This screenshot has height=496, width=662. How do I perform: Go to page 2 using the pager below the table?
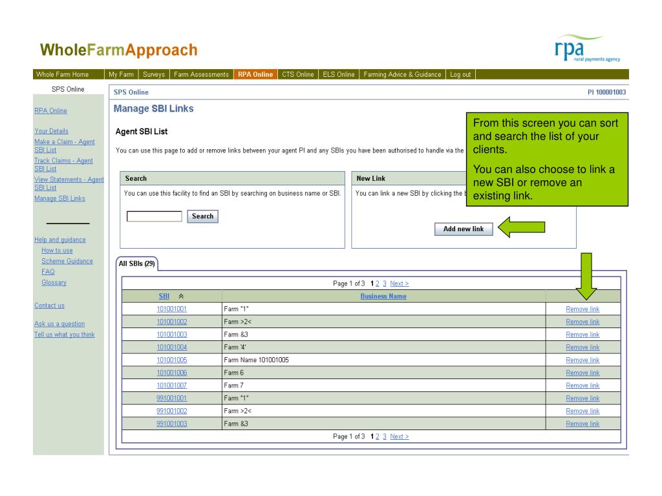point(378,437)
